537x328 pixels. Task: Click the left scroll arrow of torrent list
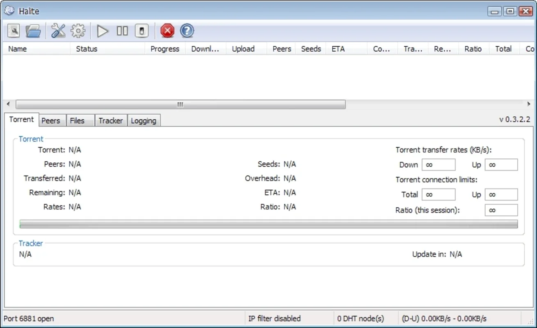click(8, 105)
